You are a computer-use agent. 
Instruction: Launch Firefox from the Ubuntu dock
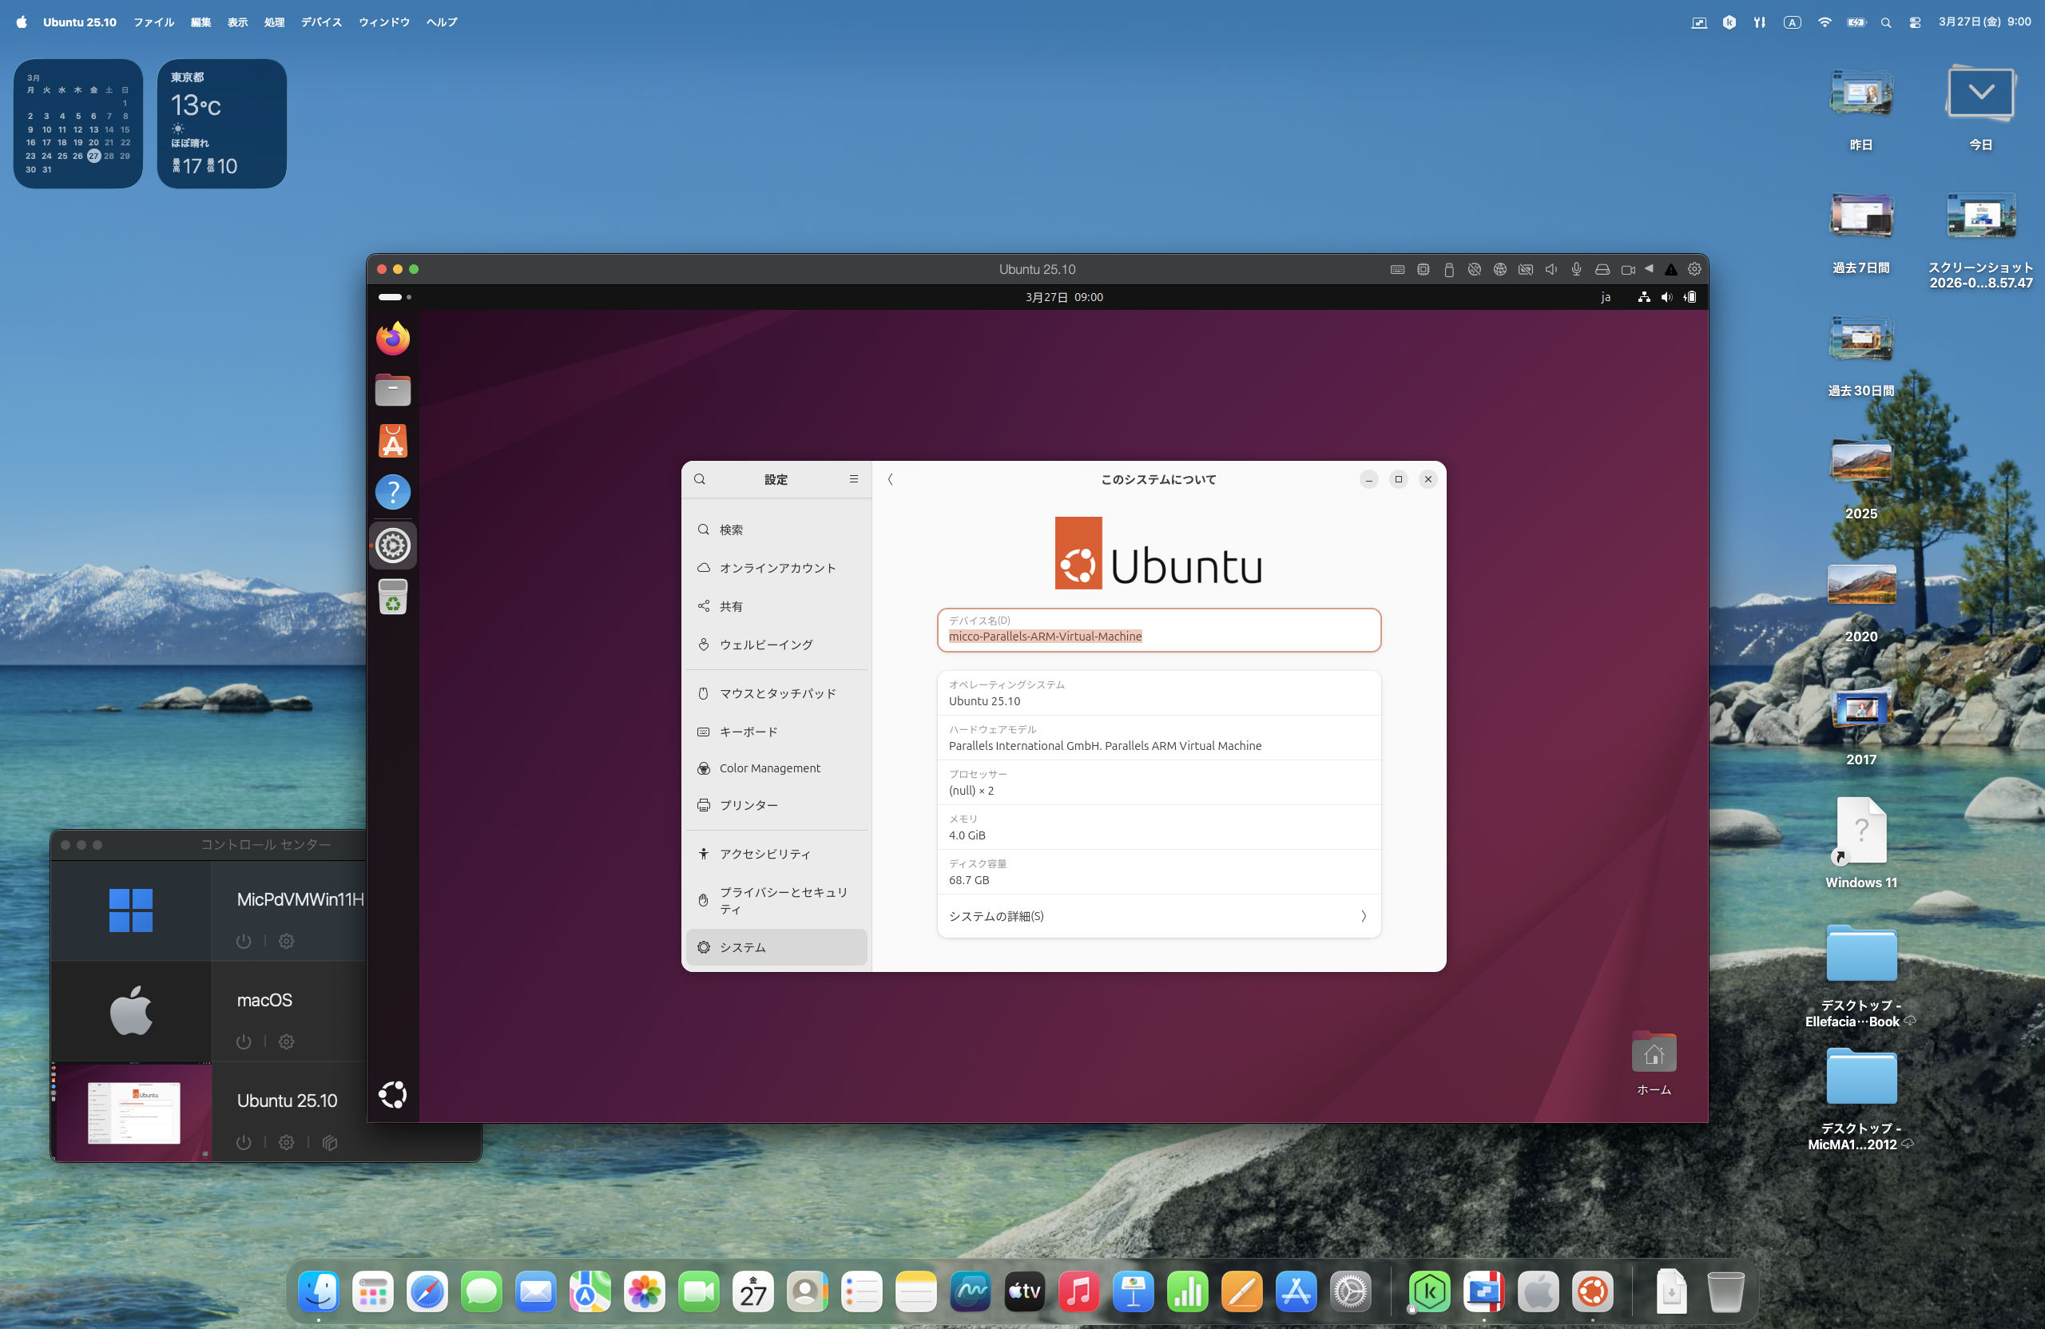[x=393, y=339]
